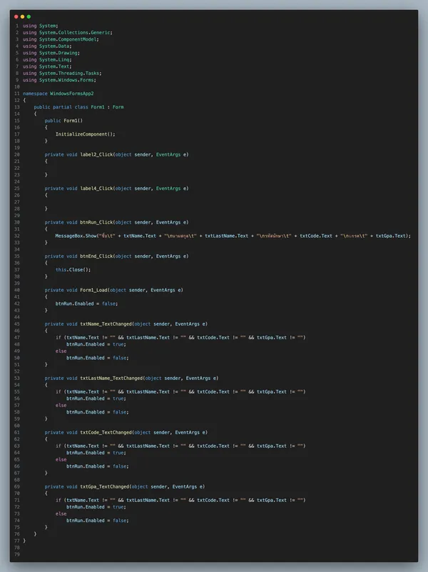
Task: Click the txtGpa_TextChanged method signature
Action: click(x=125, y=486)
